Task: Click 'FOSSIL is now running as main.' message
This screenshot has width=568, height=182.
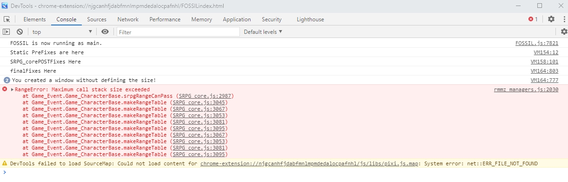Action: 56,43
